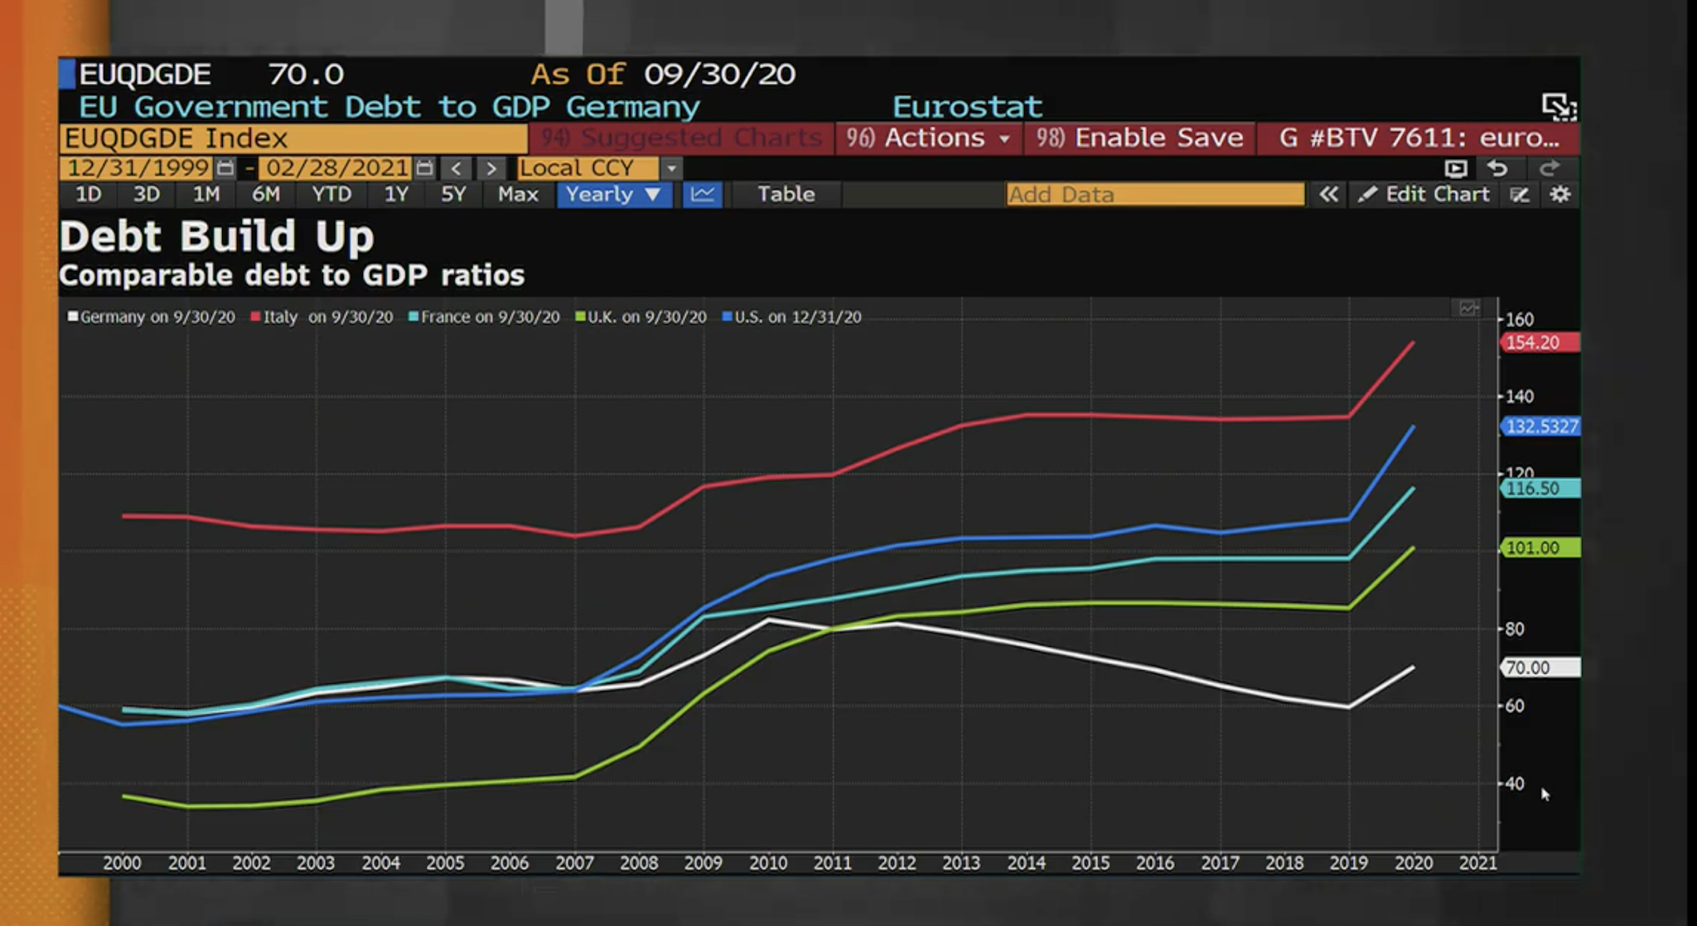The height and width of the screenshot is (926, 1697).
Task: Toggle the line chart view button
Action: click(702, 195)
